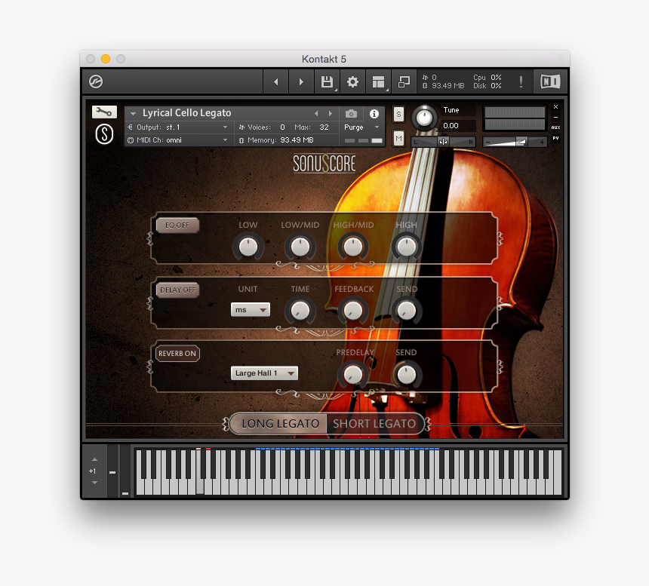
Task: Click the highlighted grey keyboard key
Action: (x=199, y=472)
